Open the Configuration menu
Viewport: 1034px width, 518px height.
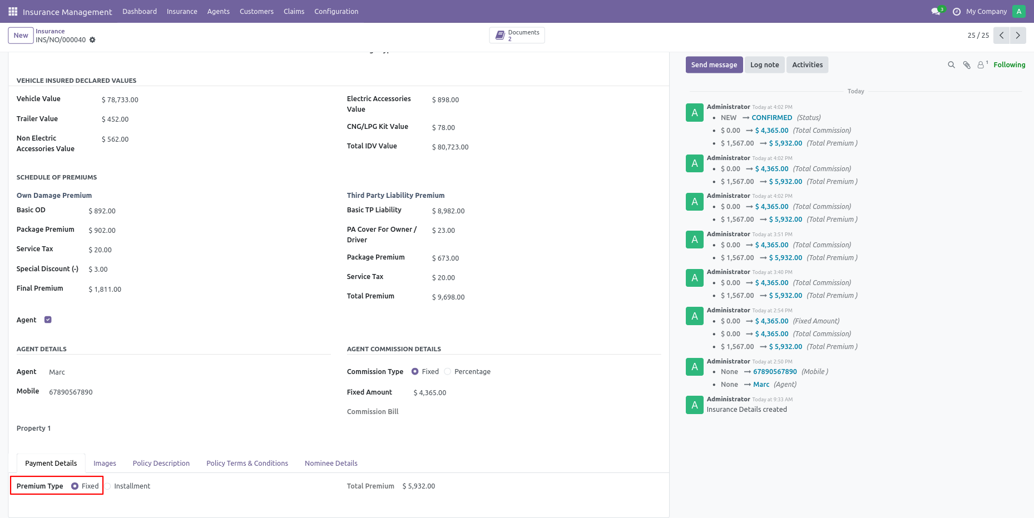coord(336,11)
